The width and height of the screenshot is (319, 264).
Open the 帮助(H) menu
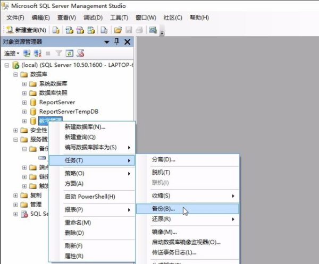click(199, 18)
